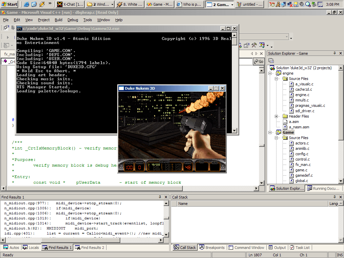Click the Properties icon in Solution Explorer toolbar
The height and width of the screenshot is (258, 344).
(x=271, y=60)
